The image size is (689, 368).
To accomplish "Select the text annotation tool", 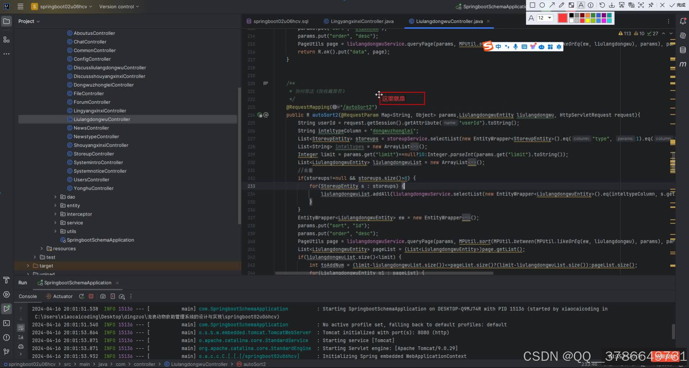I will 581,5.
